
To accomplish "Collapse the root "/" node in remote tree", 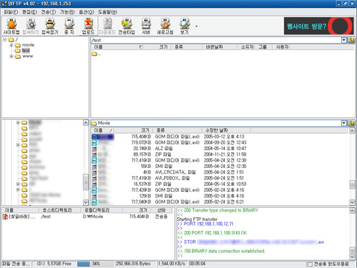I will click(5, 40).
